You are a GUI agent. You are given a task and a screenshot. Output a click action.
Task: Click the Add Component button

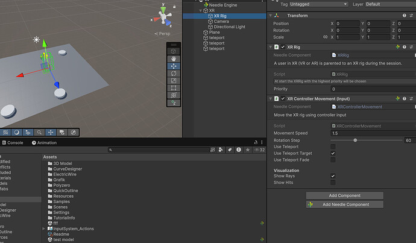pyautogui.click(x=345, y=195)
